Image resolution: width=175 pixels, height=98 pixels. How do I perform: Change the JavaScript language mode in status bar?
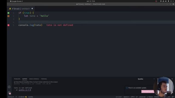point(142,97)
